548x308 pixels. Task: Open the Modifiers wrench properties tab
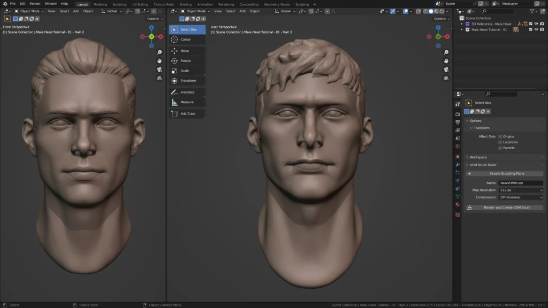coord(458,165)
